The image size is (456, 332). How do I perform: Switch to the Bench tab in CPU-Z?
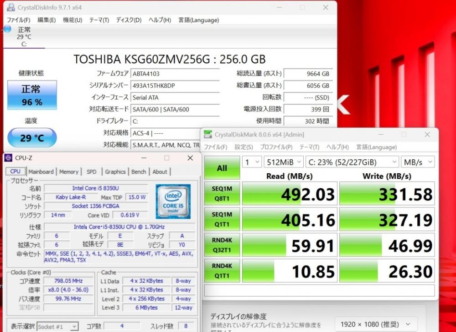click(139, 171)
